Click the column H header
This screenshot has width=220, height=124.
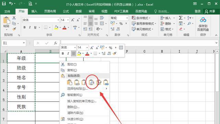tap(162, 51)
